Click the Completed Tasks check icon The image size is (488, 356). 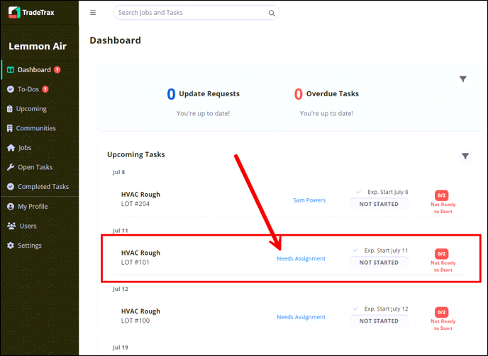click(x=11, y=187)
